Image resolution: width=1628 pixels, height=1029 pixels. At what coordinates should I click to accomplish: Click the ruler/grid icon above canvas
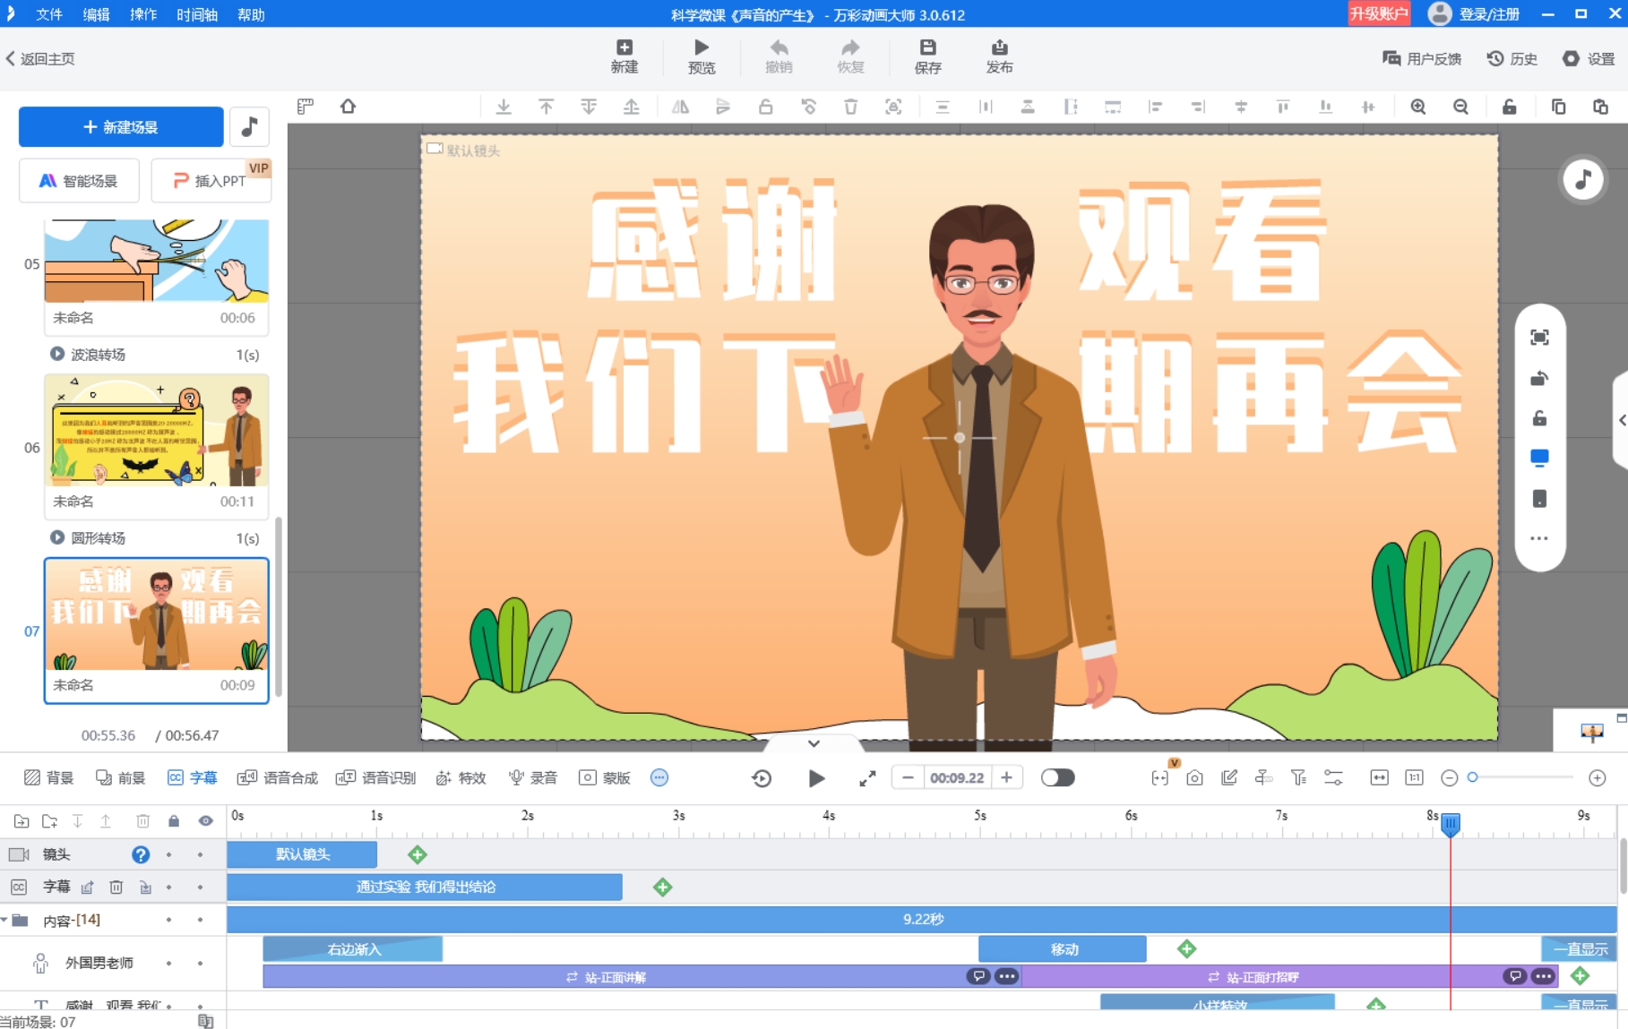point(306,107)
